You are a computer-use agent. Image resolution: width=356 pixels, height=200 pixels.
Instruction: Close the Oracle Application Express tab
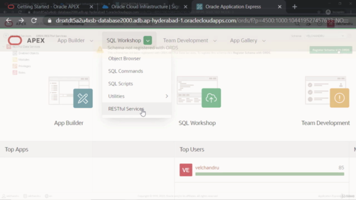pos(280,7)
